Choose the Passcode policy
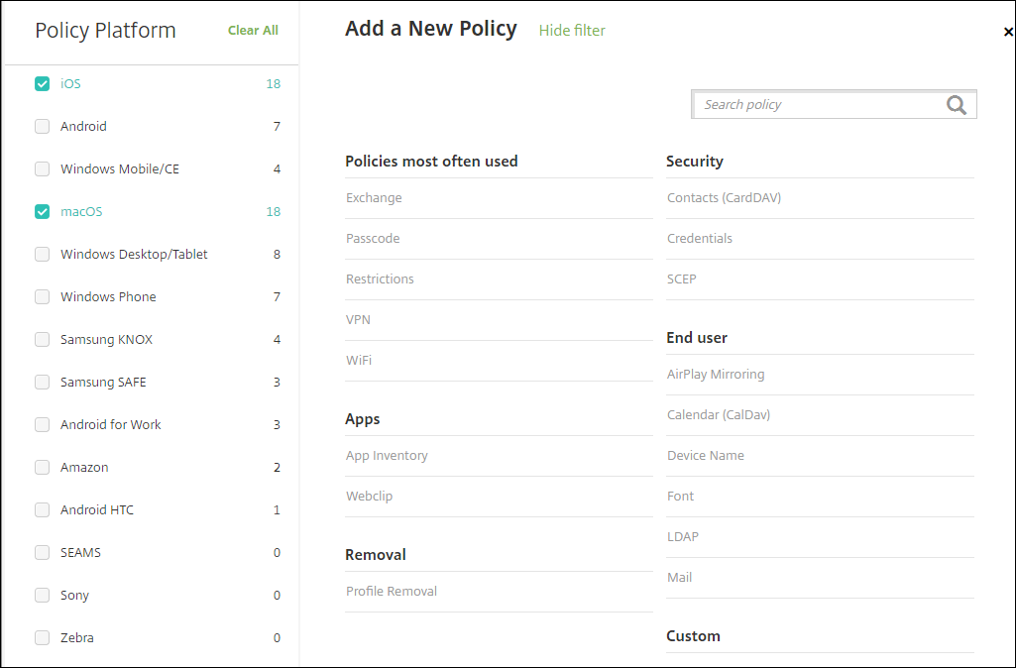The height and width of the screenshot is (668, 1016). 373,239
